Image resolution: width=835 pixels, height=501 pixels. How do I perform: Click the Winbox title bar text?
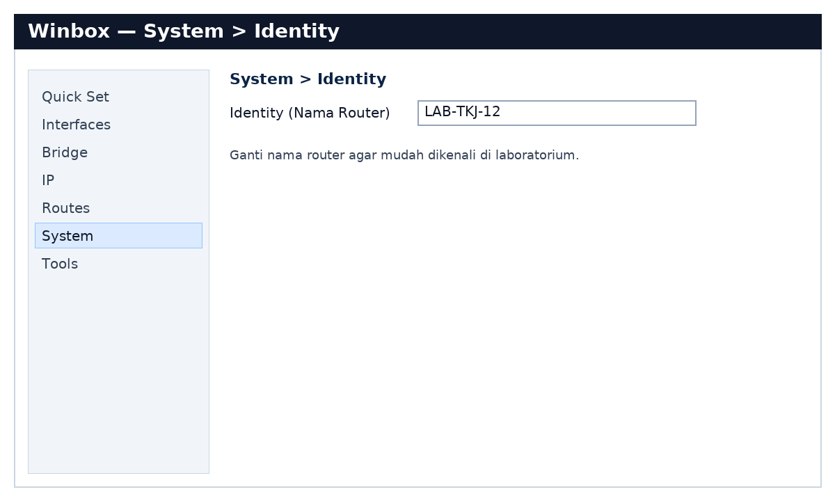(183, 31)
